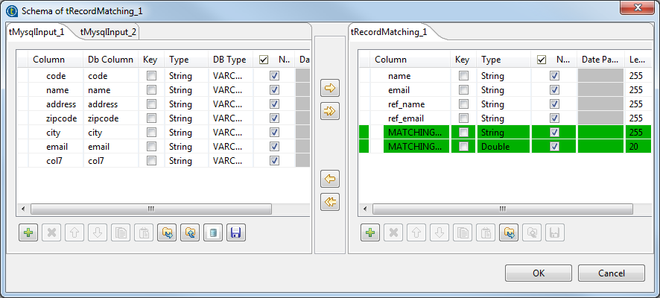Screen dimensions: 660x298
Task: Open Type cell of the Double row
Action: (x=503, y=147)
